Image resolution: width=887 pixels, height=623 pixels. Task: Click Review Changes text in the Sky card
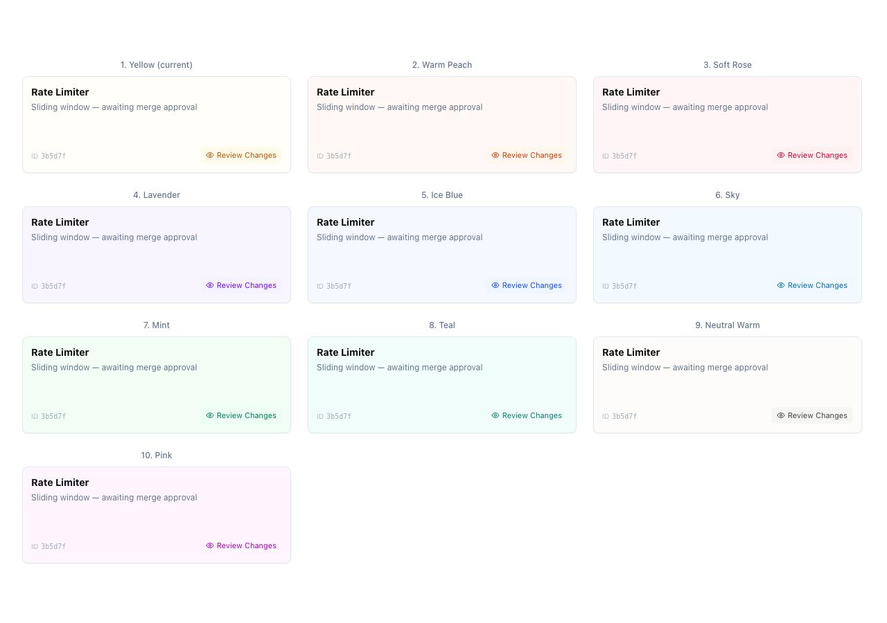pyautogui.click(x=818, y=285)
